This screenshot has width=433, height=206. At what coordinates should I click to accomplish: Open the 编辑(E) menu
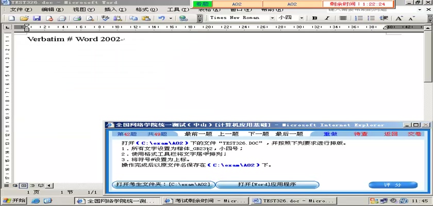click(x=52, y=10)
